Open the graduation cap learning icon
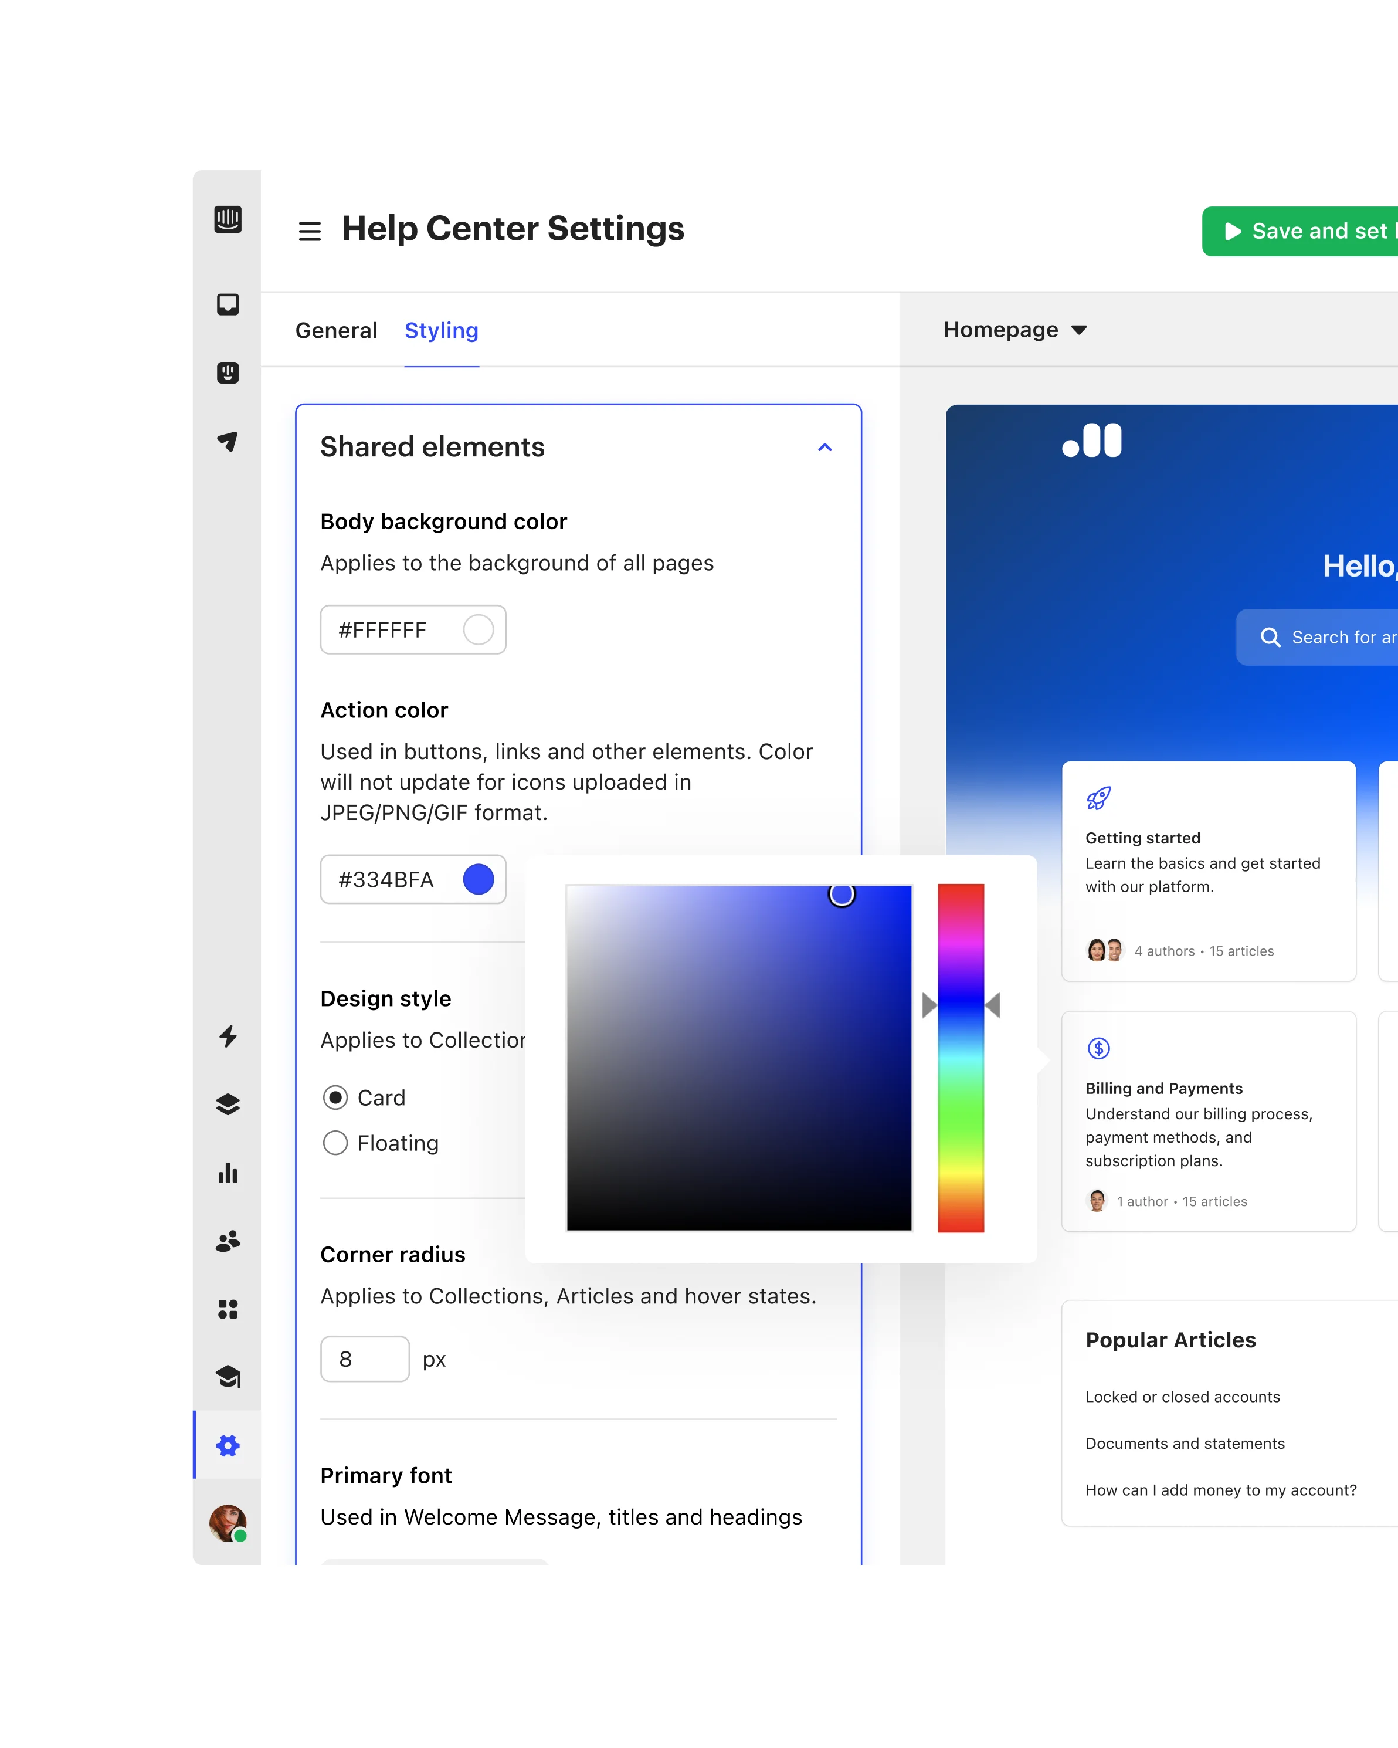Screen dimensions: 1398x1748 [x=228, y=1377]
